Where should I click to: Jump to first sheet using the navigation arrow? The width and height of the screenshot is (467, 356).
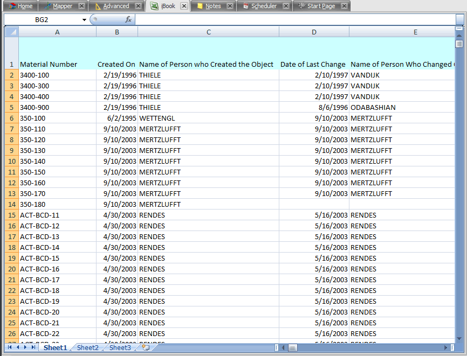click(x=9, y=347)
